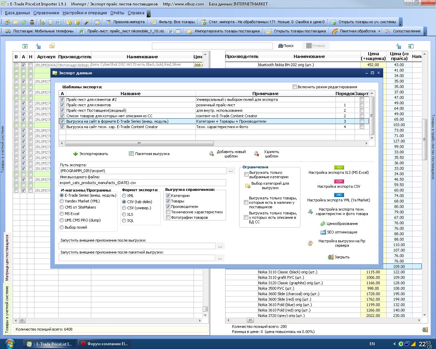Click the Путь экспорта input field
The image size is (436, 349).
[x=142, y=171]
